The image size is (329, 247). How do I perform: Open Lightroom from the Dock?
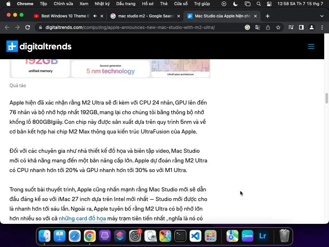coord(263,236)
